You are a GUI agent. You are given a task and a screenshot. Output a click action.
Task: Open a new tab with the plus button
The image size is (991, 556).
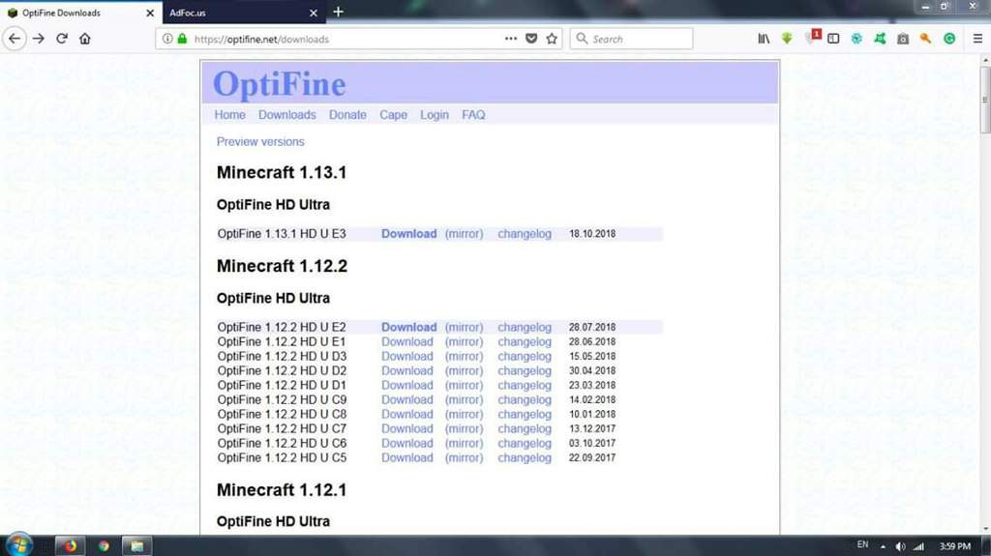338,12
